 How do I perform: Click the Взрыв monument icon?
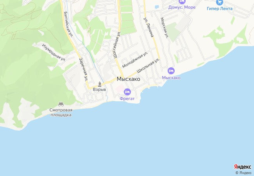(x=100, y=84)
